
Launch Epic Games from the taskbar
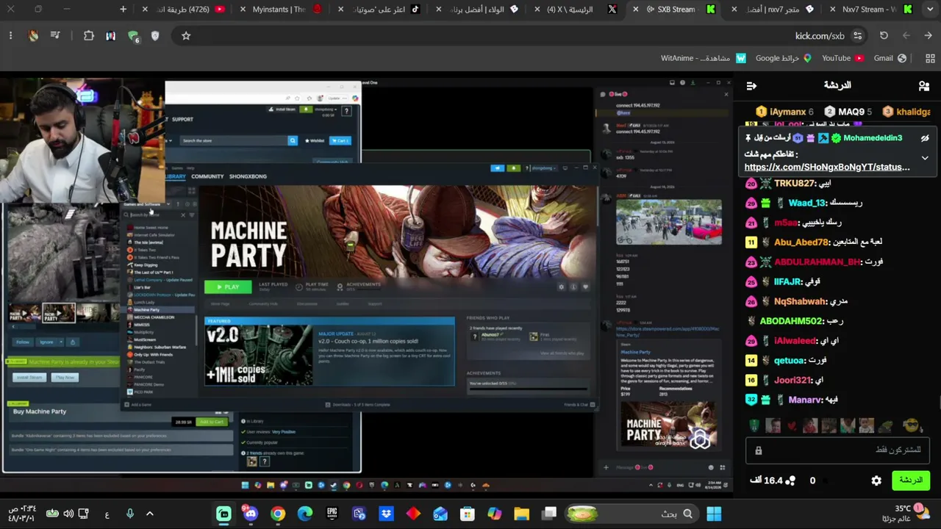pyautogui.click(x=332, y=514)
